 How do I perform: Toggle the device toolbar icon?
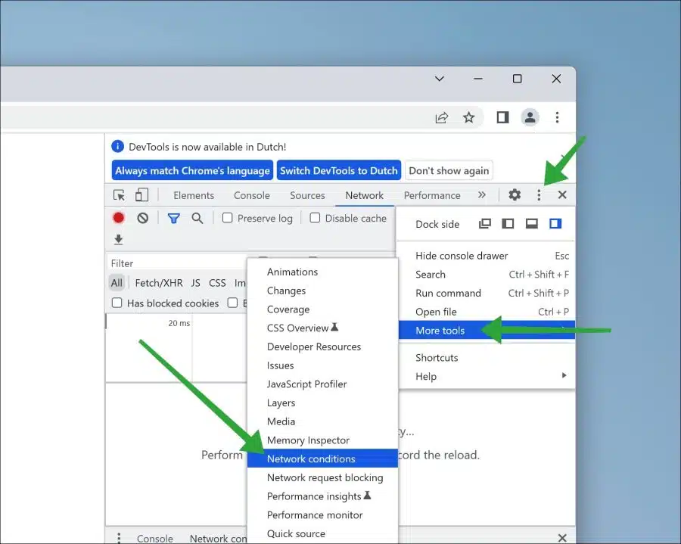141,195
